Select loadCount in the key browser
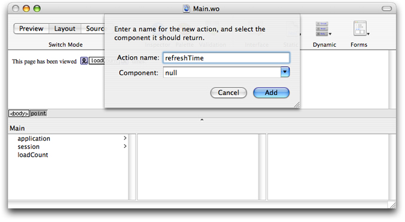 (x=33, y=155)
